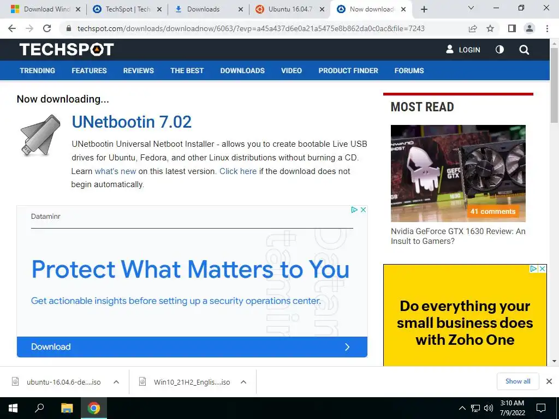559x419 pixels.
Task: Click the LOGIN user icon
Action: [450, 49]
